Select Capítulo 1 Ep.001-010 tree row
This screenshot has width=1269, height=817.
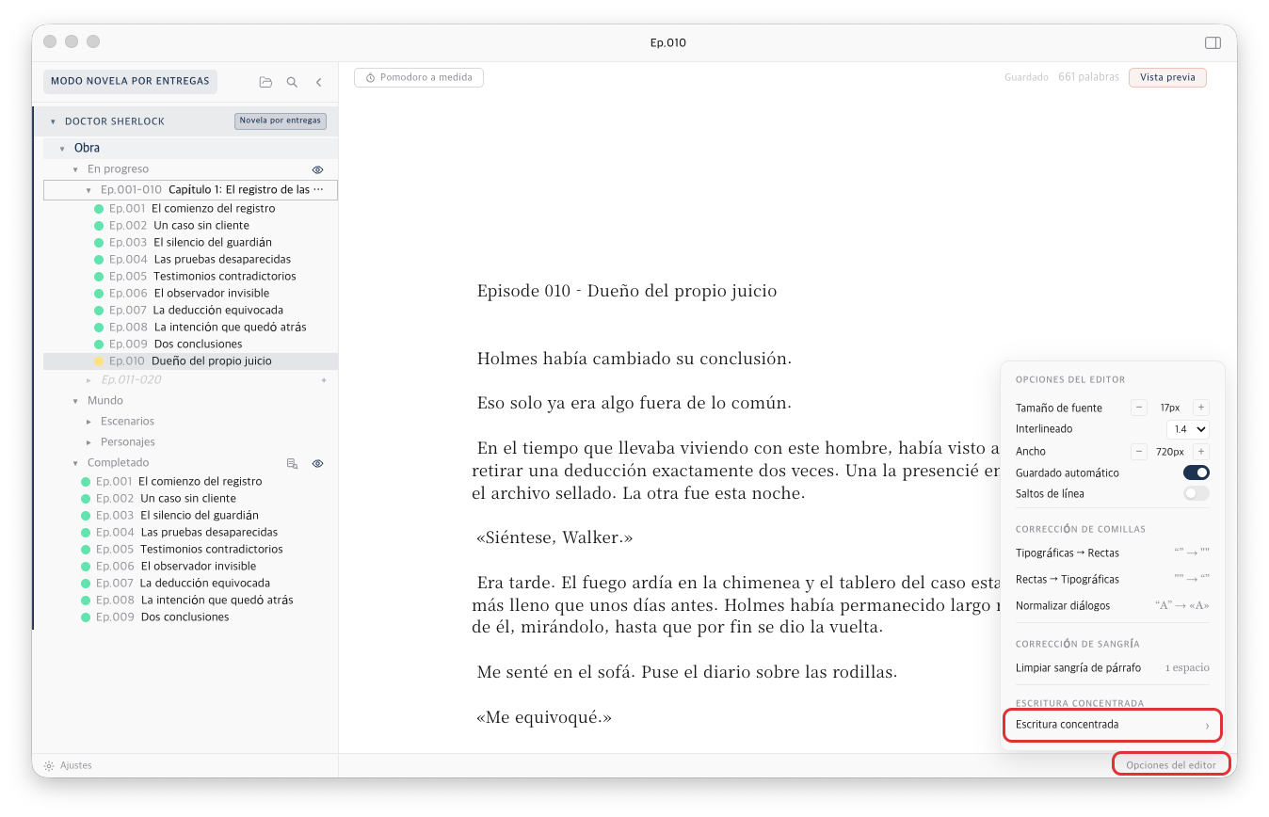(x=190, y=190)
